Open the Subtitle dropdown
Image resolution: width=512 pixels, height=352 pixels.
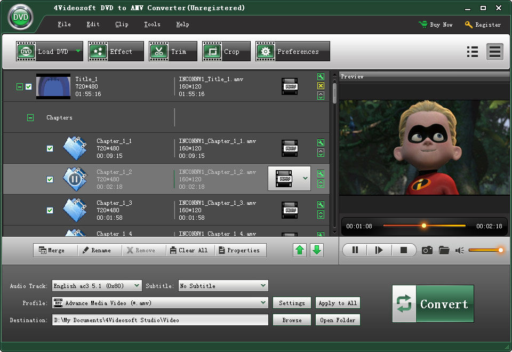pos(223,286)
